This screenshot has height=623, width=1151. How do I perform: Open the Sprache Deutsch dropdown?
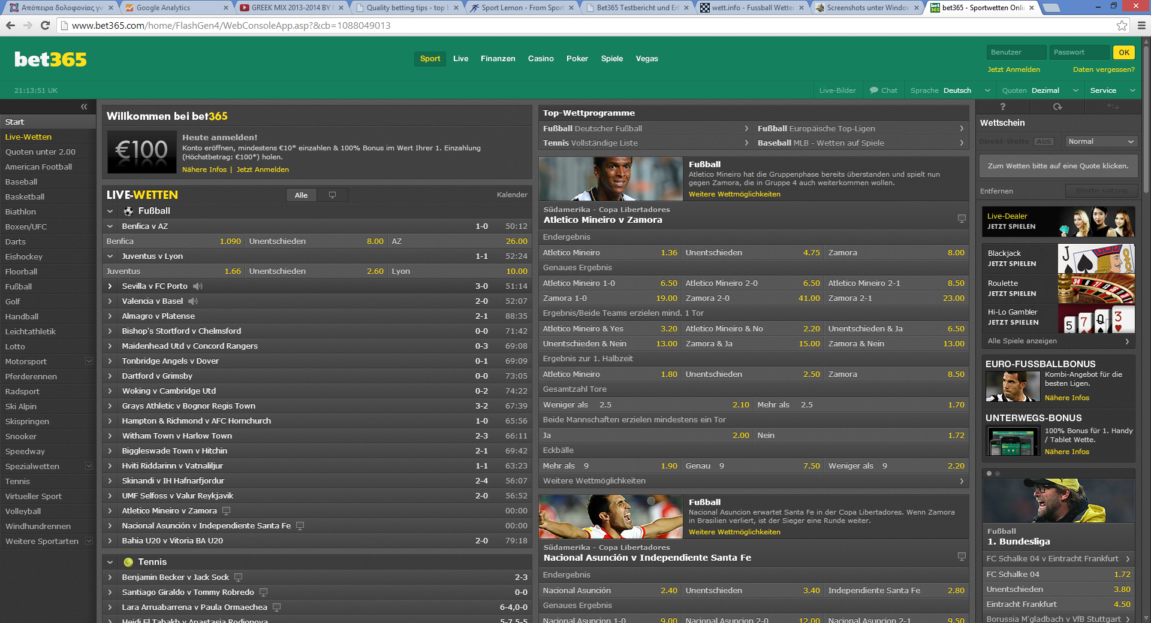950,90
